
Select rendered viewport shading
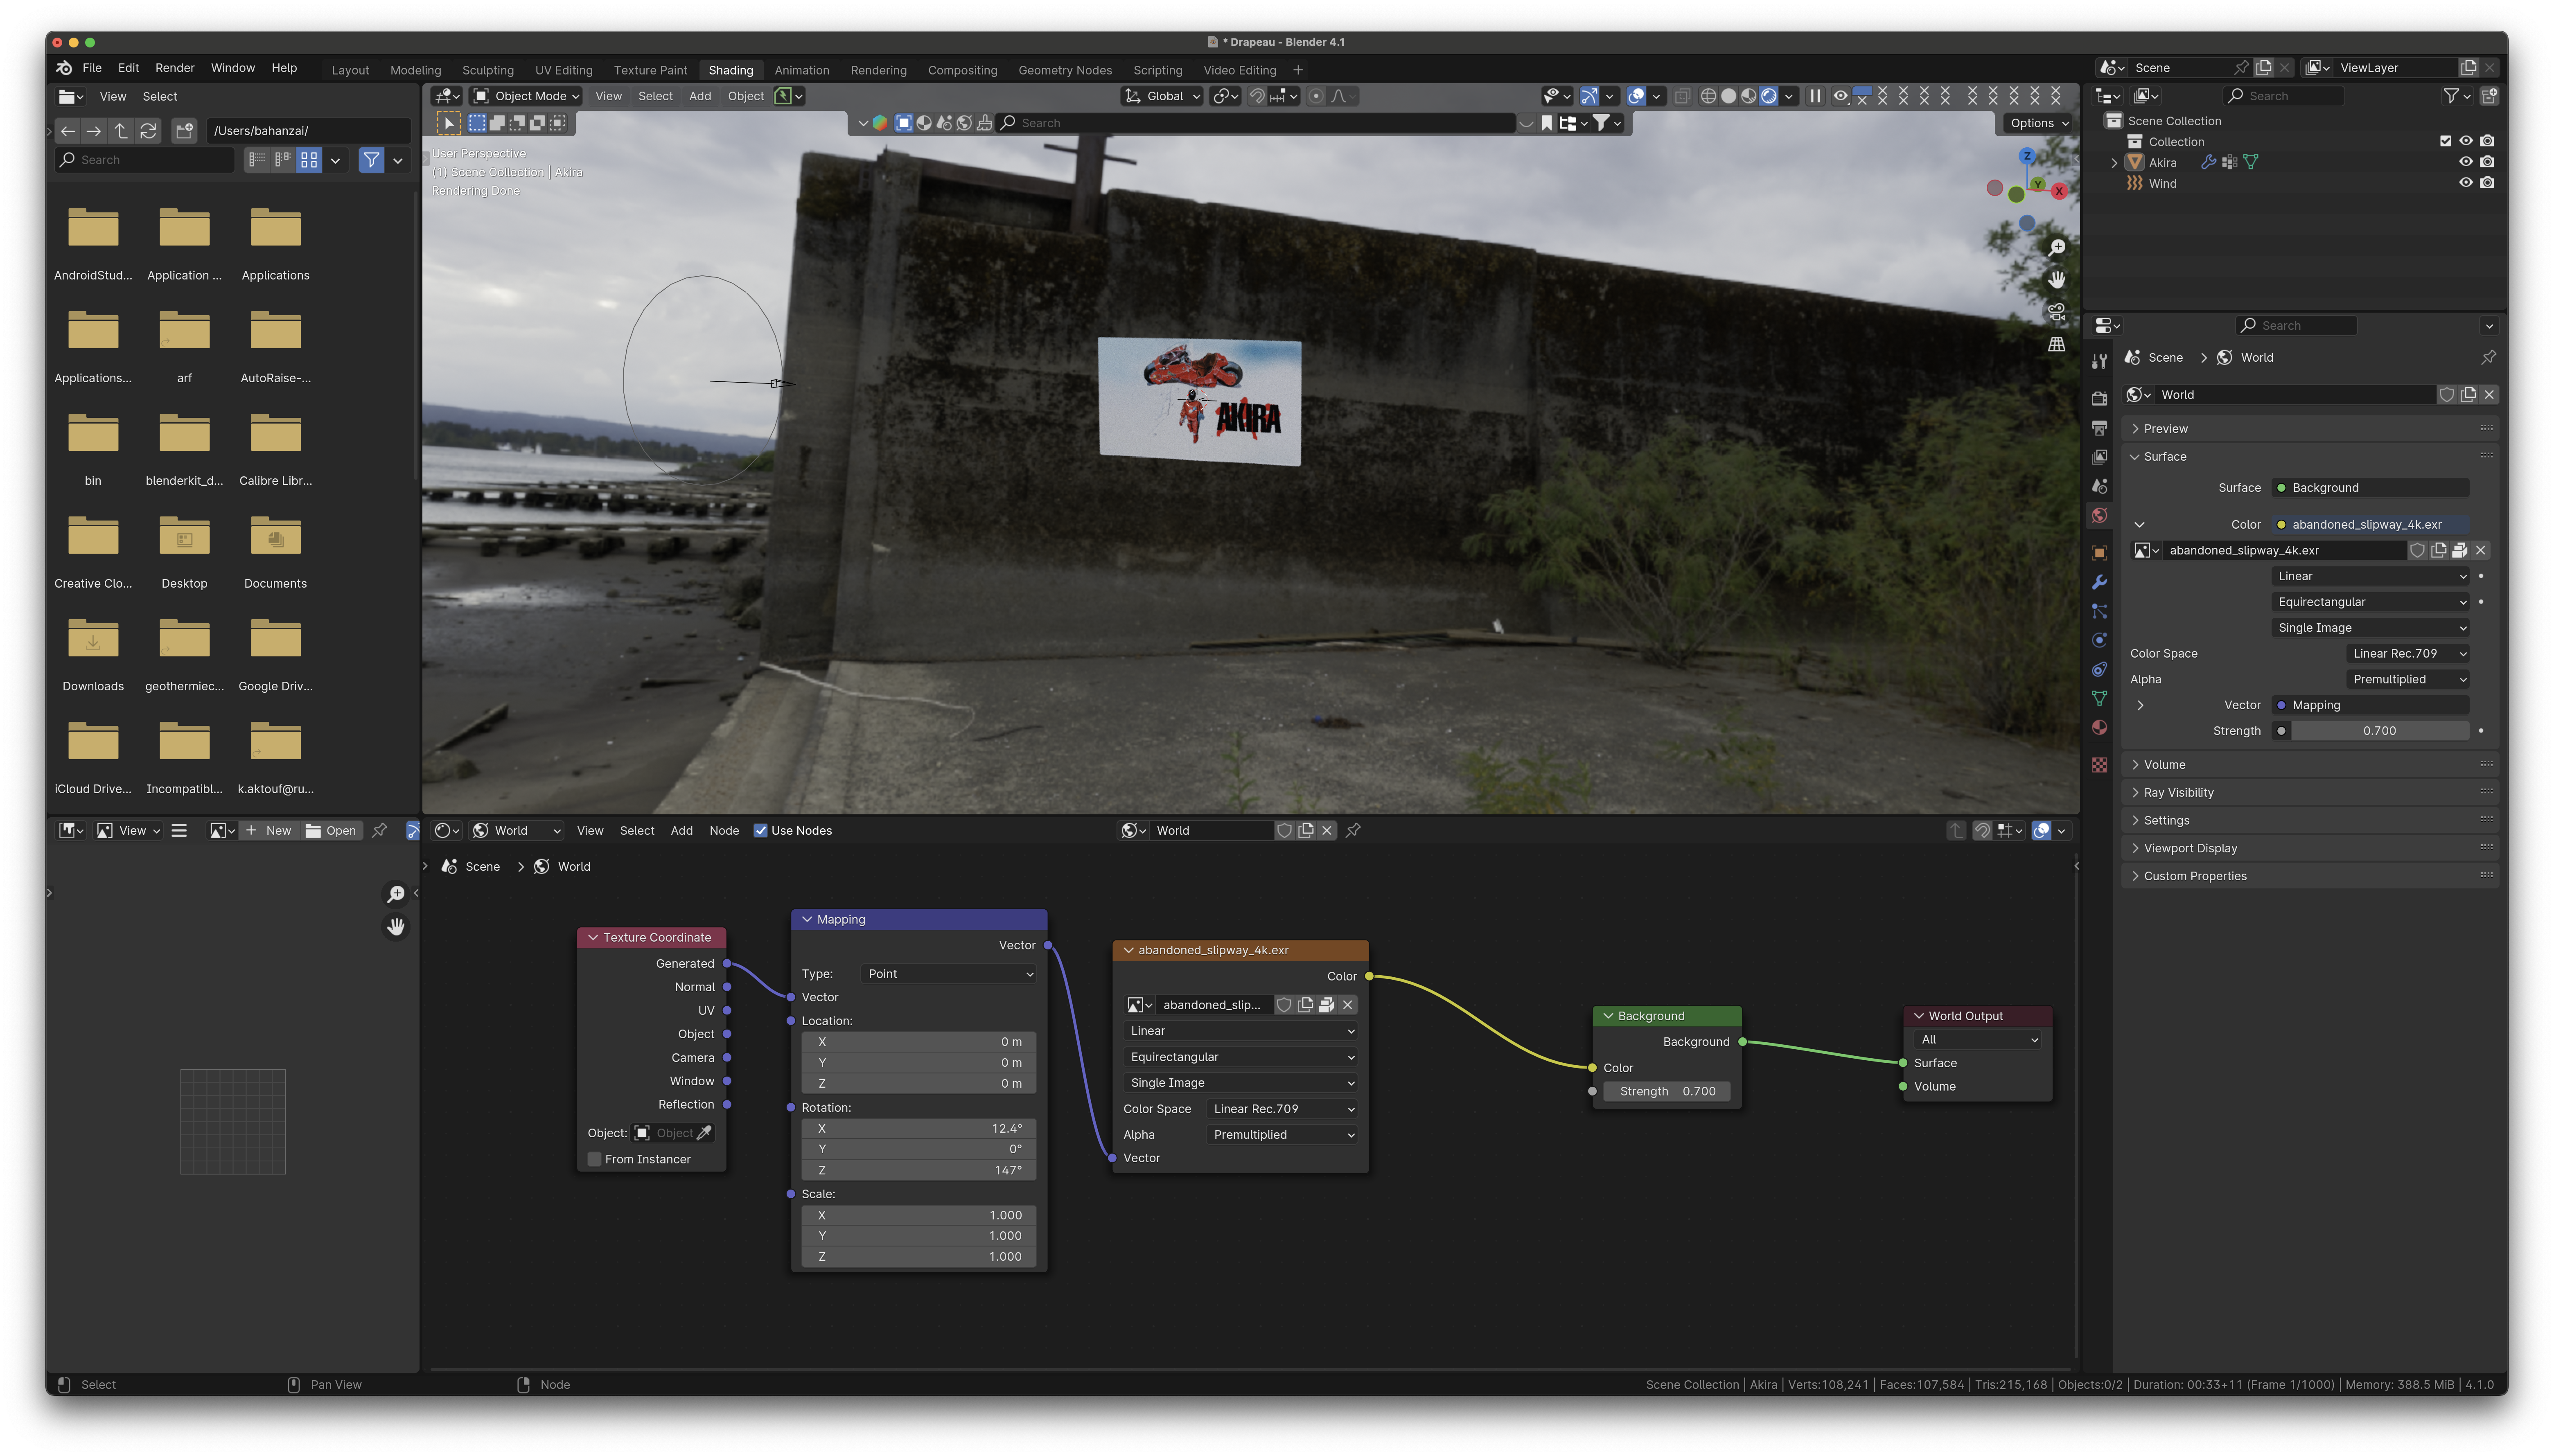click(x=1769, y=96)
